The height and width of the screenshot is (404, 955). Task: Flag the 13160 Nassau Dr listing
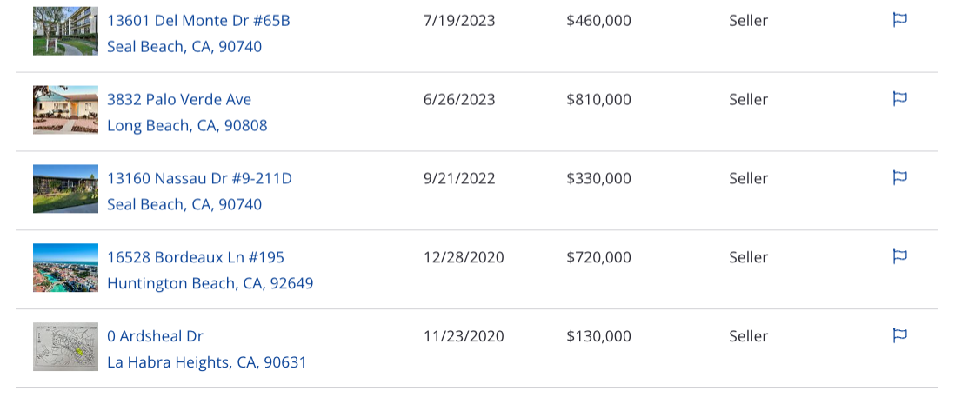point(899,177)
